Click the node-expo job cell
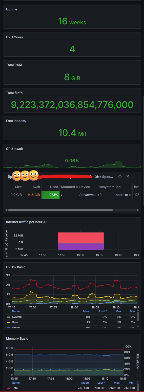This screenshot has width=144, height=392. [x=124, y=195]
